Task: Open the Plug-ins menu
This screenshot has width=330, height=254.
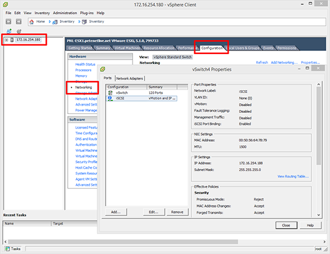Action: click(x=87, y=13)
